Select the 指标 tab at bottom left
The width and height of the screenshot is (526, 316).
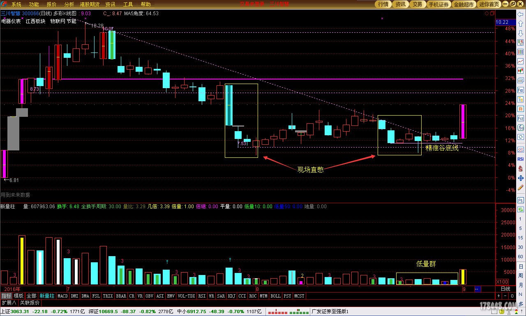[6, 296]
